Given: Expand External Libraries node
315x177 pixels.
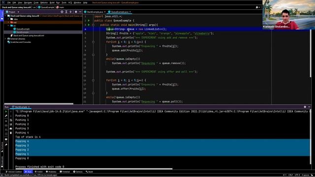Looking at the screenshot, I should tap(5, 39).
